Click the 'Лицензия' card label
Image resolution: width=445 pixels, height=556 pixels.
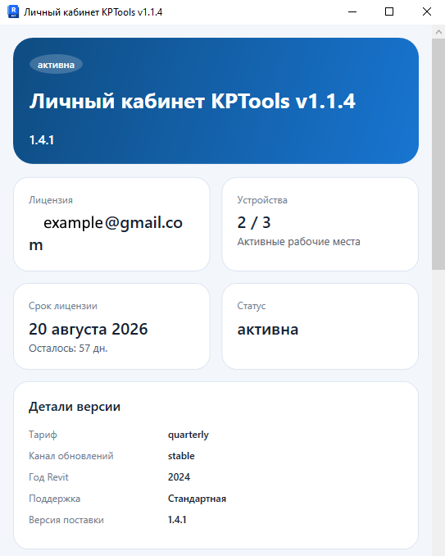pos(51,200)
